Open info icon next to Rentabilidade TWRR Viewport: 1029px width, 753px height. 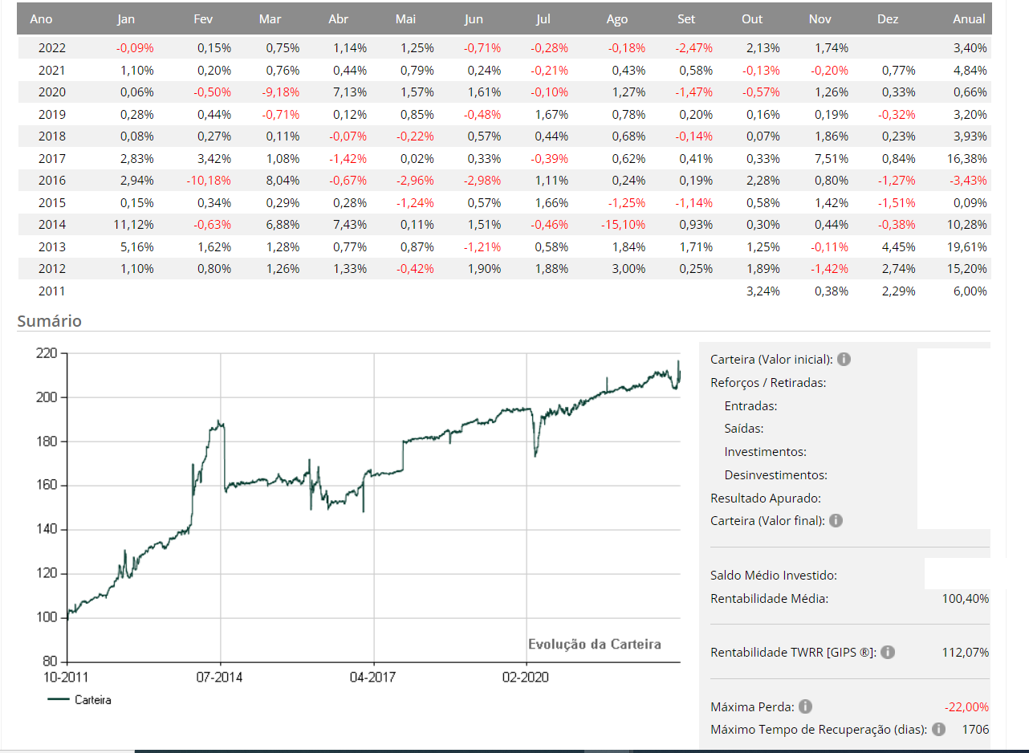tap(887, 652)
